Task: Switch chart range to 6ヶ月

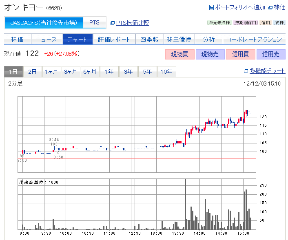Action: pyautogui.click(x=90, y=72)
